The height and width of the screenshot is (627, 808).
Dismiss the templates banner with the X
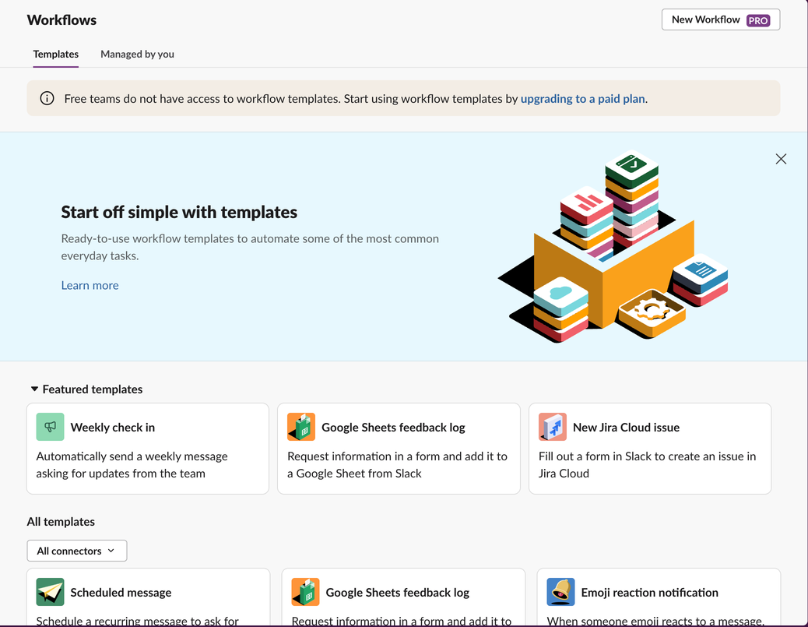781,159
